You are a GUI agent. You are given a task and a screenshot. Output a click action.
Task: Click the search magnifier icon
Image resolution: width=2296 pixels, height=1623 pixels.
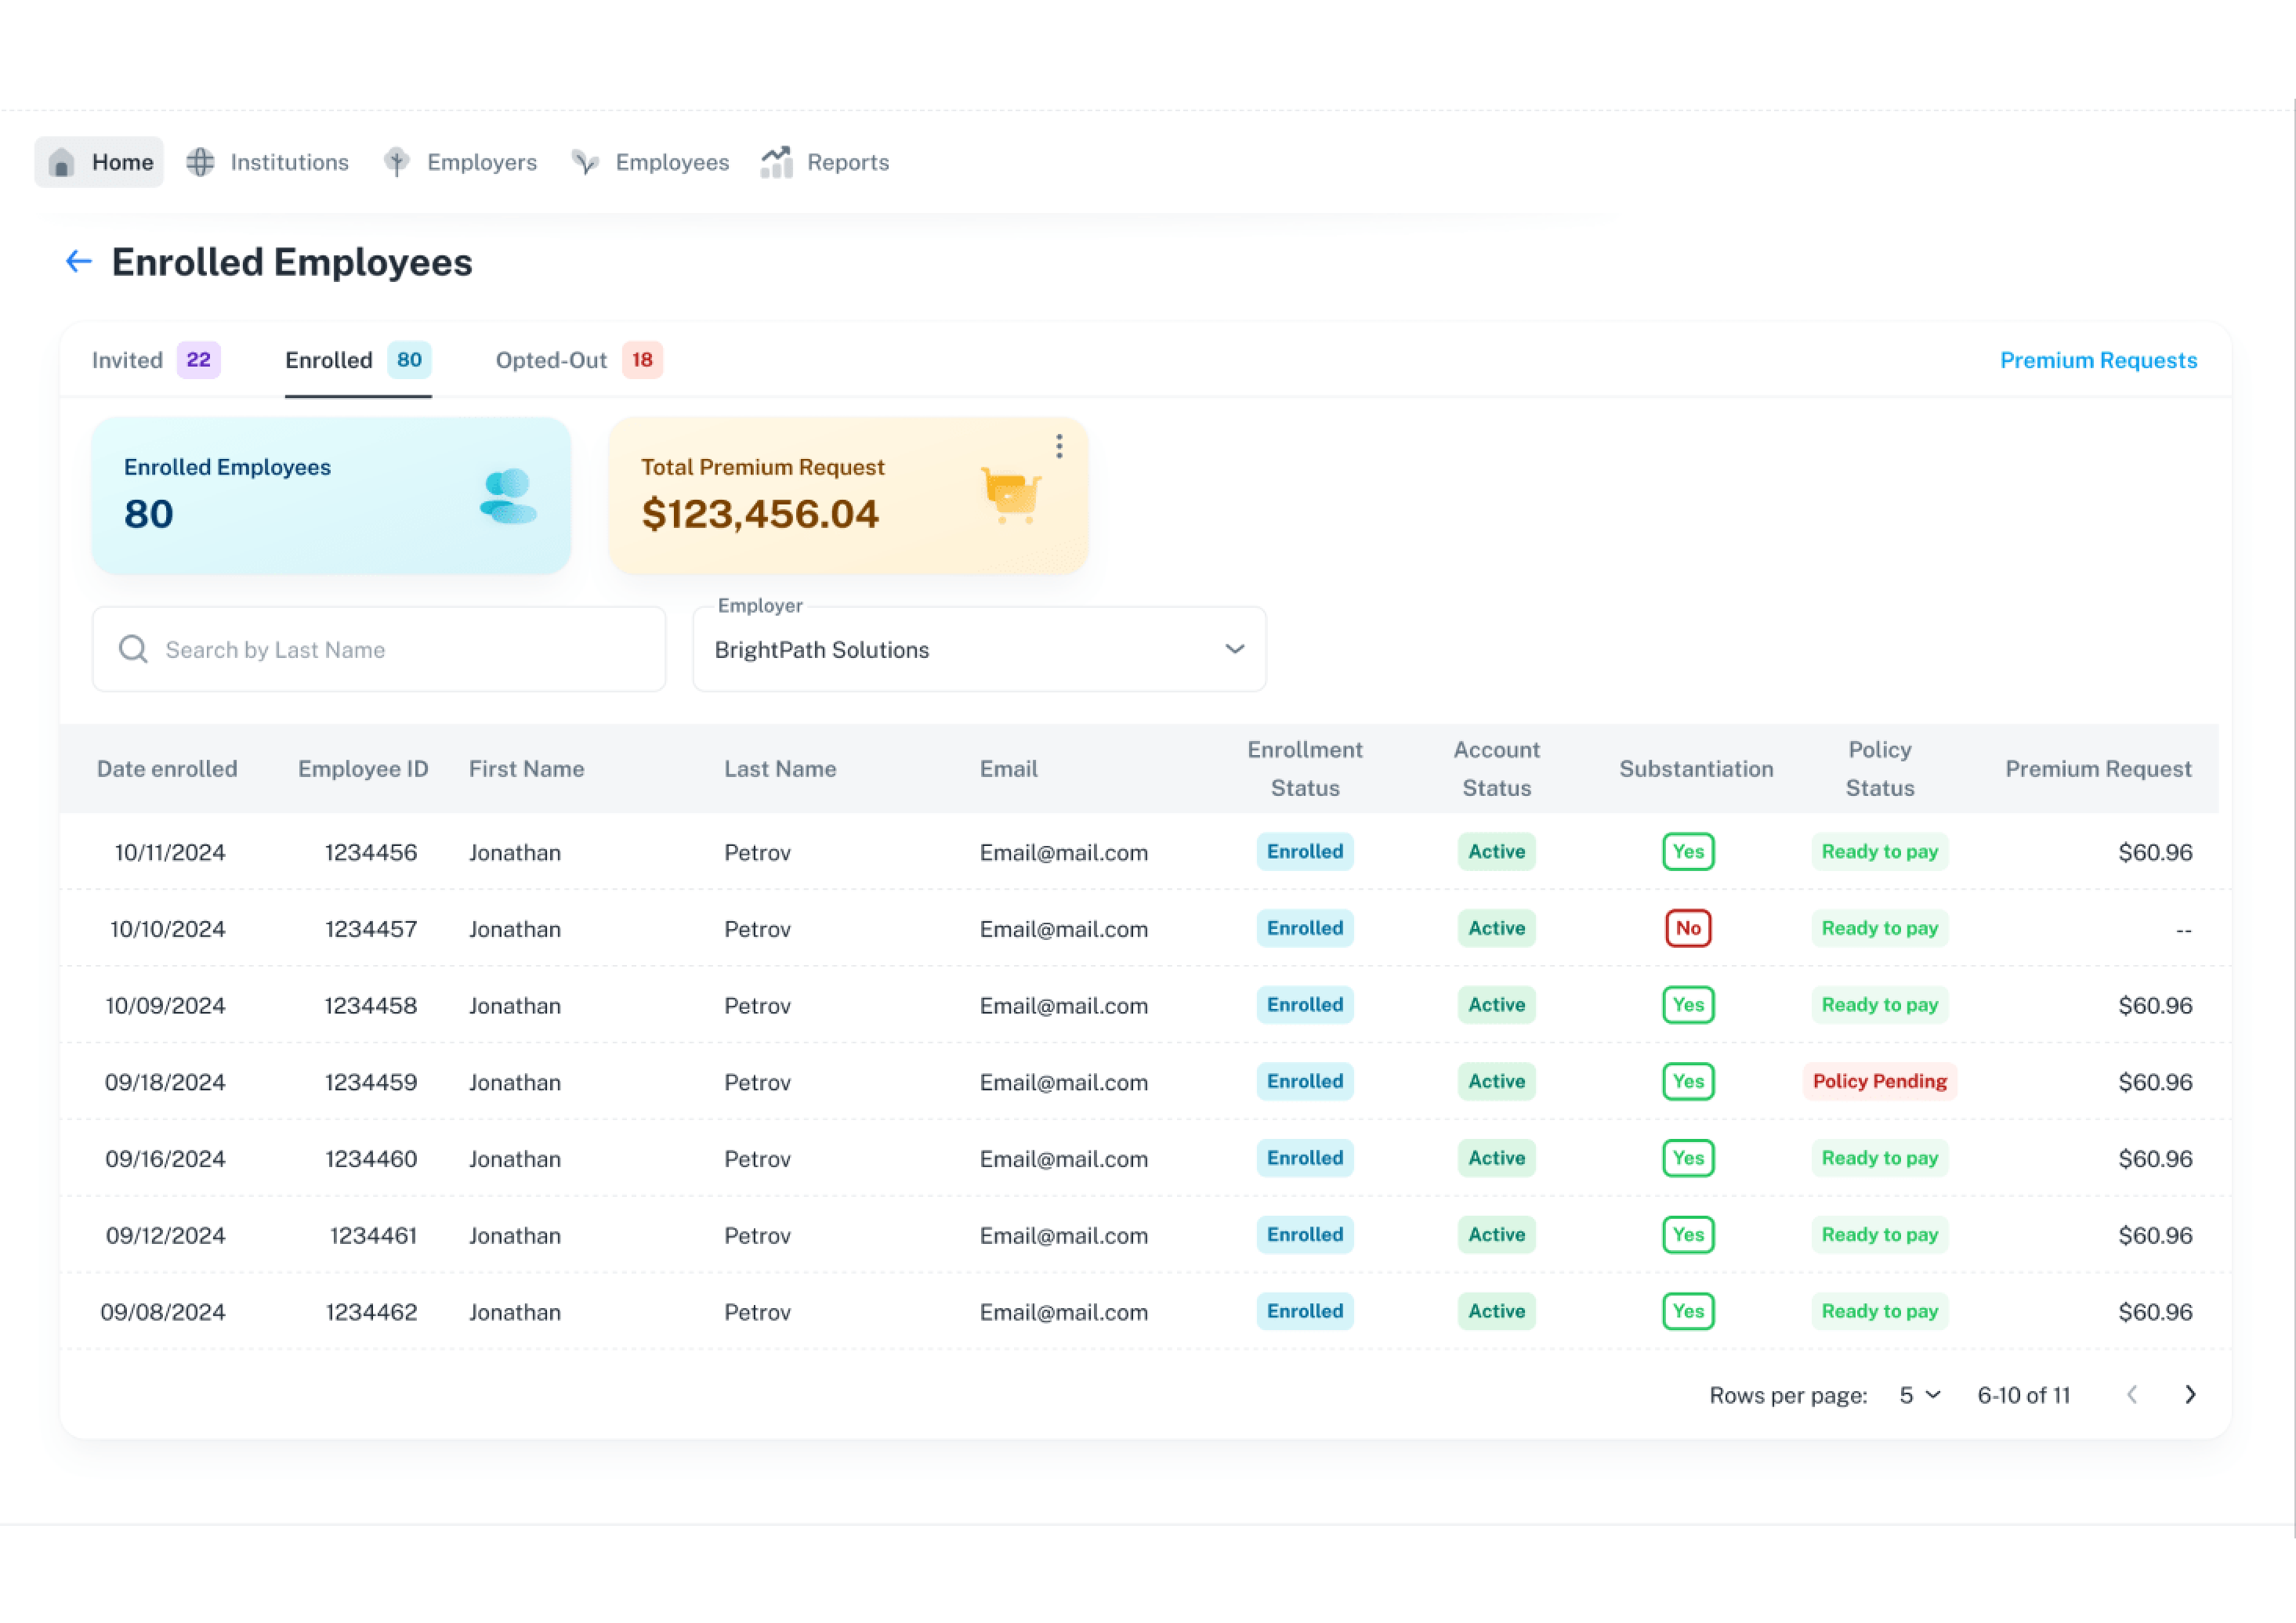coord(133,649)
